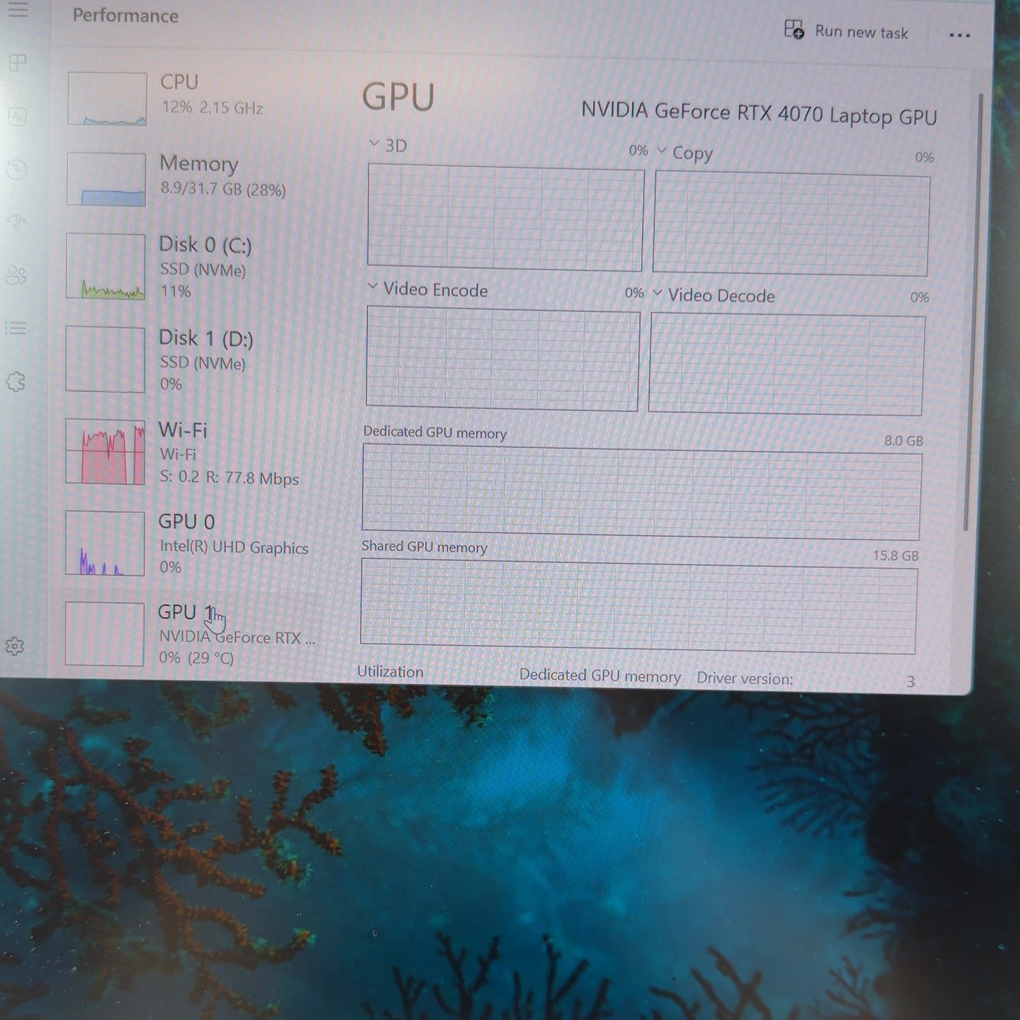Viewport: 1020px width, 1020px height.
Task: Click the 0% (29 °C) GPU temperature text
Action: 196,658
